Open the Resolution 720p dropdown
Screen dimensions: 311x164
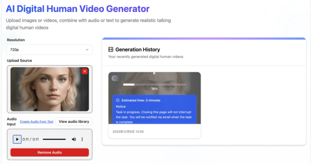tap(50, 50)
